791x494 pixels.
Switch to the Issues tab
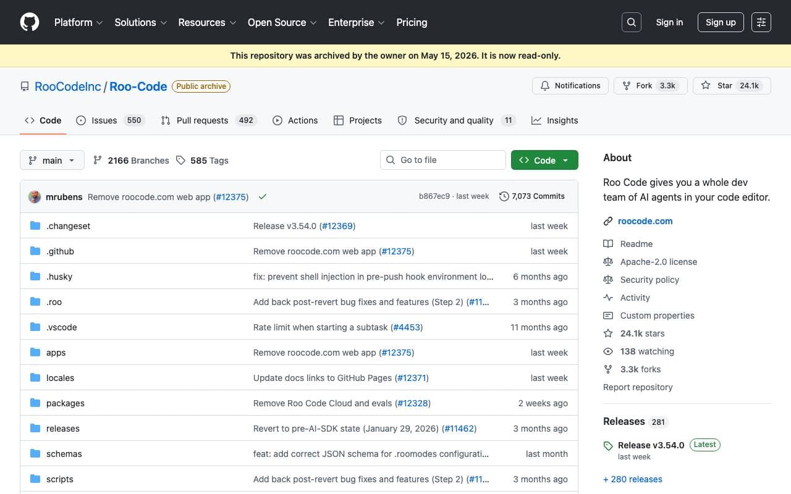coord(110,120)
